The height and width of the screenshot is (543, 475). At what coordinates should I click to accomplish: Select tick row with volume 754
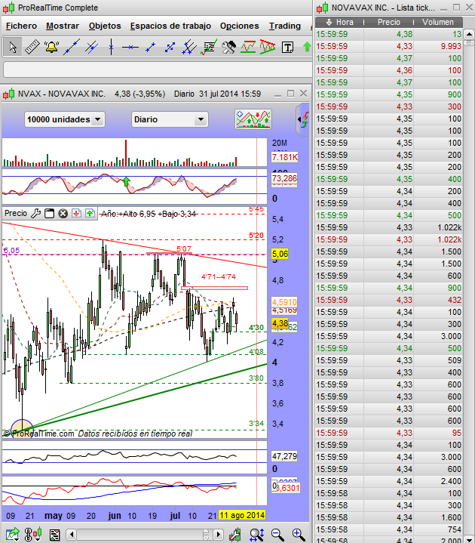[389, 529]
